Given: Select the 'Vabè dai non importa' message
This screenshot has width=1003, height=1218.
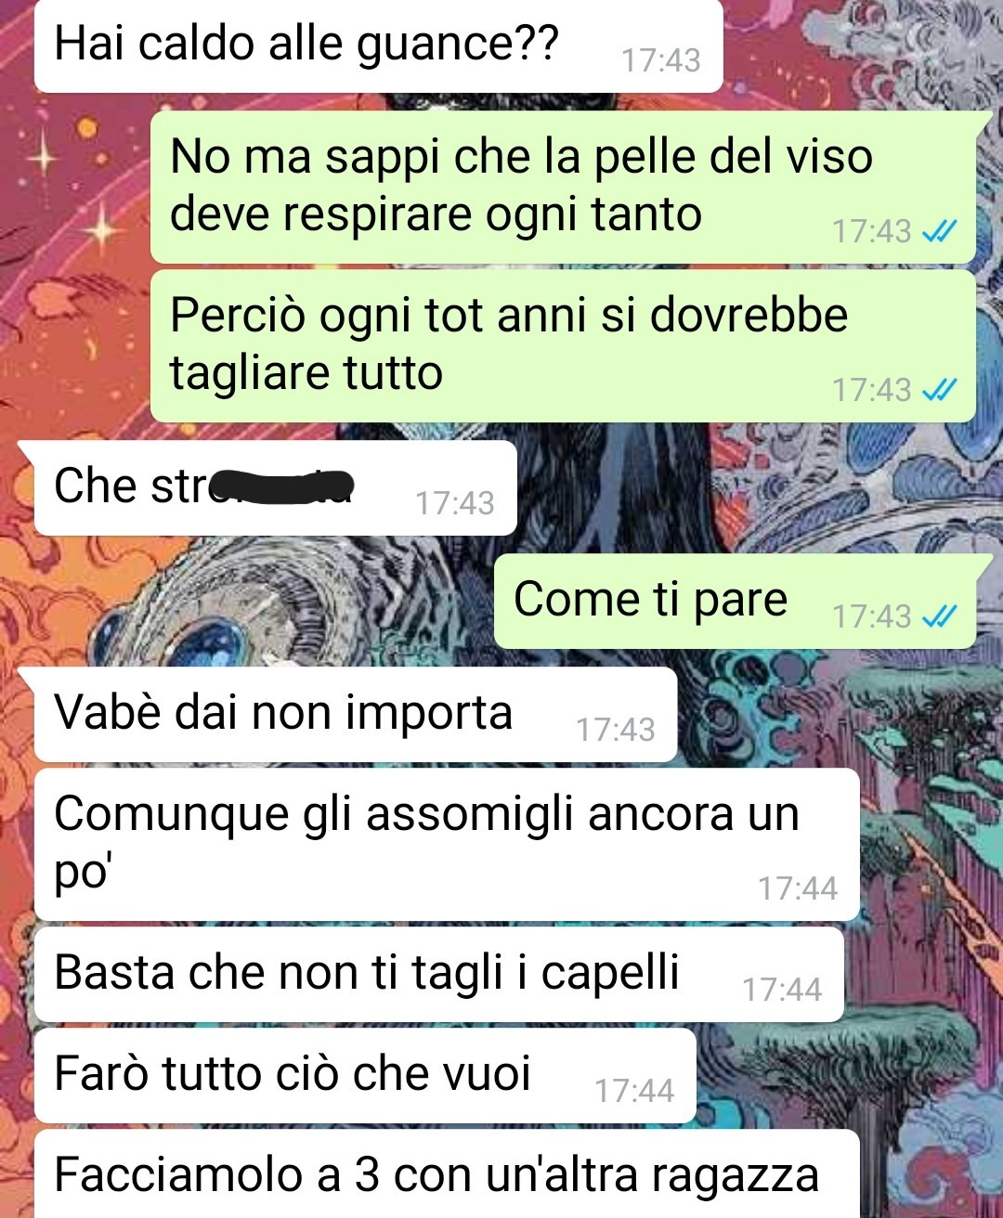Looking at the screenshot, I should [x=356, y=715].
